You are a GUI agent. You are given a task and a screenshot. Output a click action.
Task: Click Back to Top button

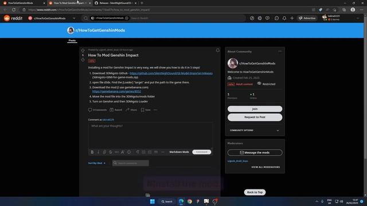[255, 192]
